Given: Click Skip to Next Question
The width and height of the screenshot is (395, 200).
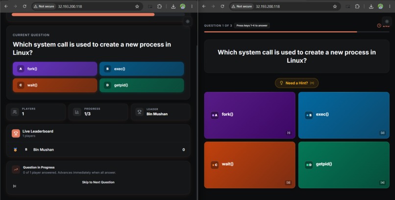Looking at the screenshot, I should pos(98,182).
